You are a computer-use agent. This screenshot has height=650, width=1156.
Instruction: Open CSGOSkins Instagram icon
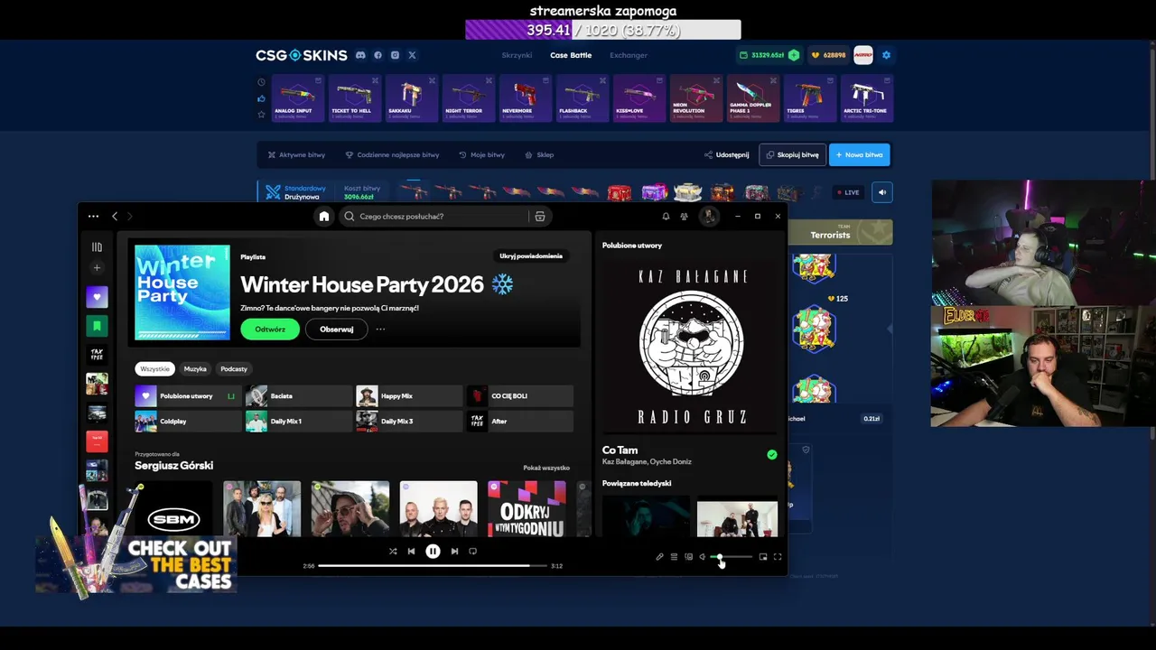click(x=395, y=55)
